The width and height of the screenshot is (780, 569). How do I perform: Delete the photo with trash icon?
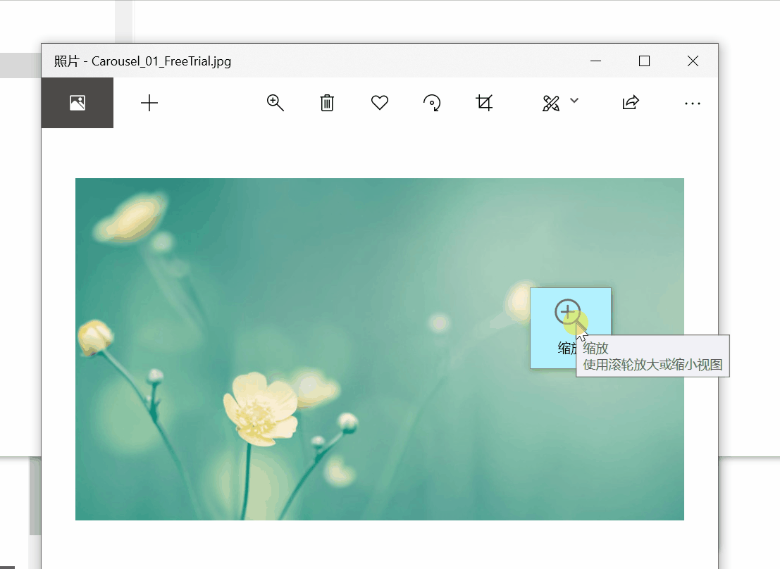point(327,103)
